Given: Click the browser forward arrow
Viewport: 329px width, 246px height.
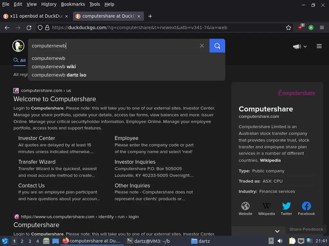Looking at the screenshot, I should pyautogui.click(x=18, y=28).
